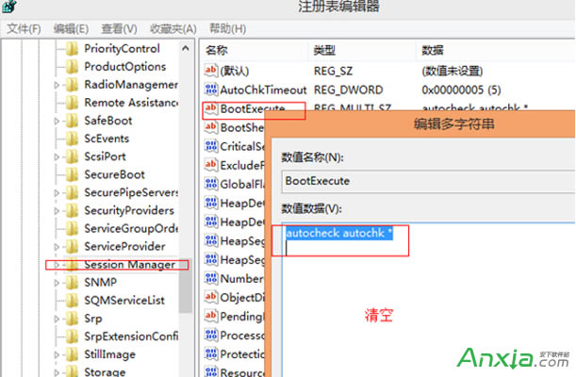Click the Session Manager folder icon
Image resolution: width=576 pixels, height=377 pixels.
73,265
